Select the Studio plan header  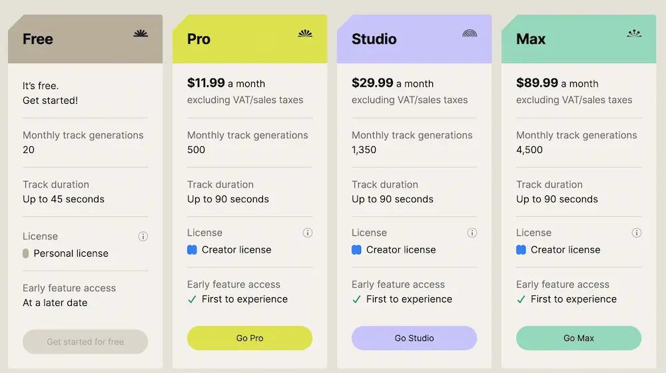tap(414, 39)
